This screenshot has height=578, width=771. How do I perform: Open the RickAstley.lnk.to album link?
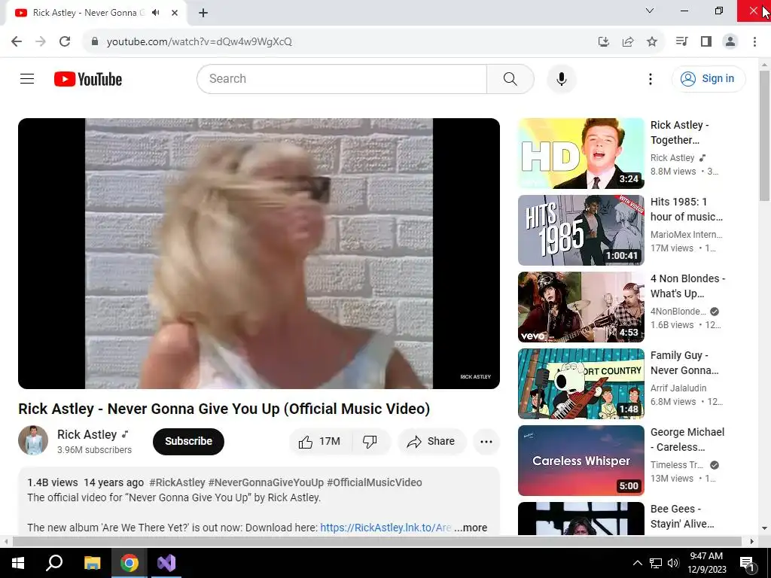tap(385, 528)
